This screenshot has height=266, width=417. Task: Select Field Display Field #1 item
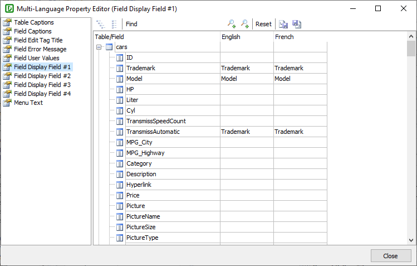42,67
